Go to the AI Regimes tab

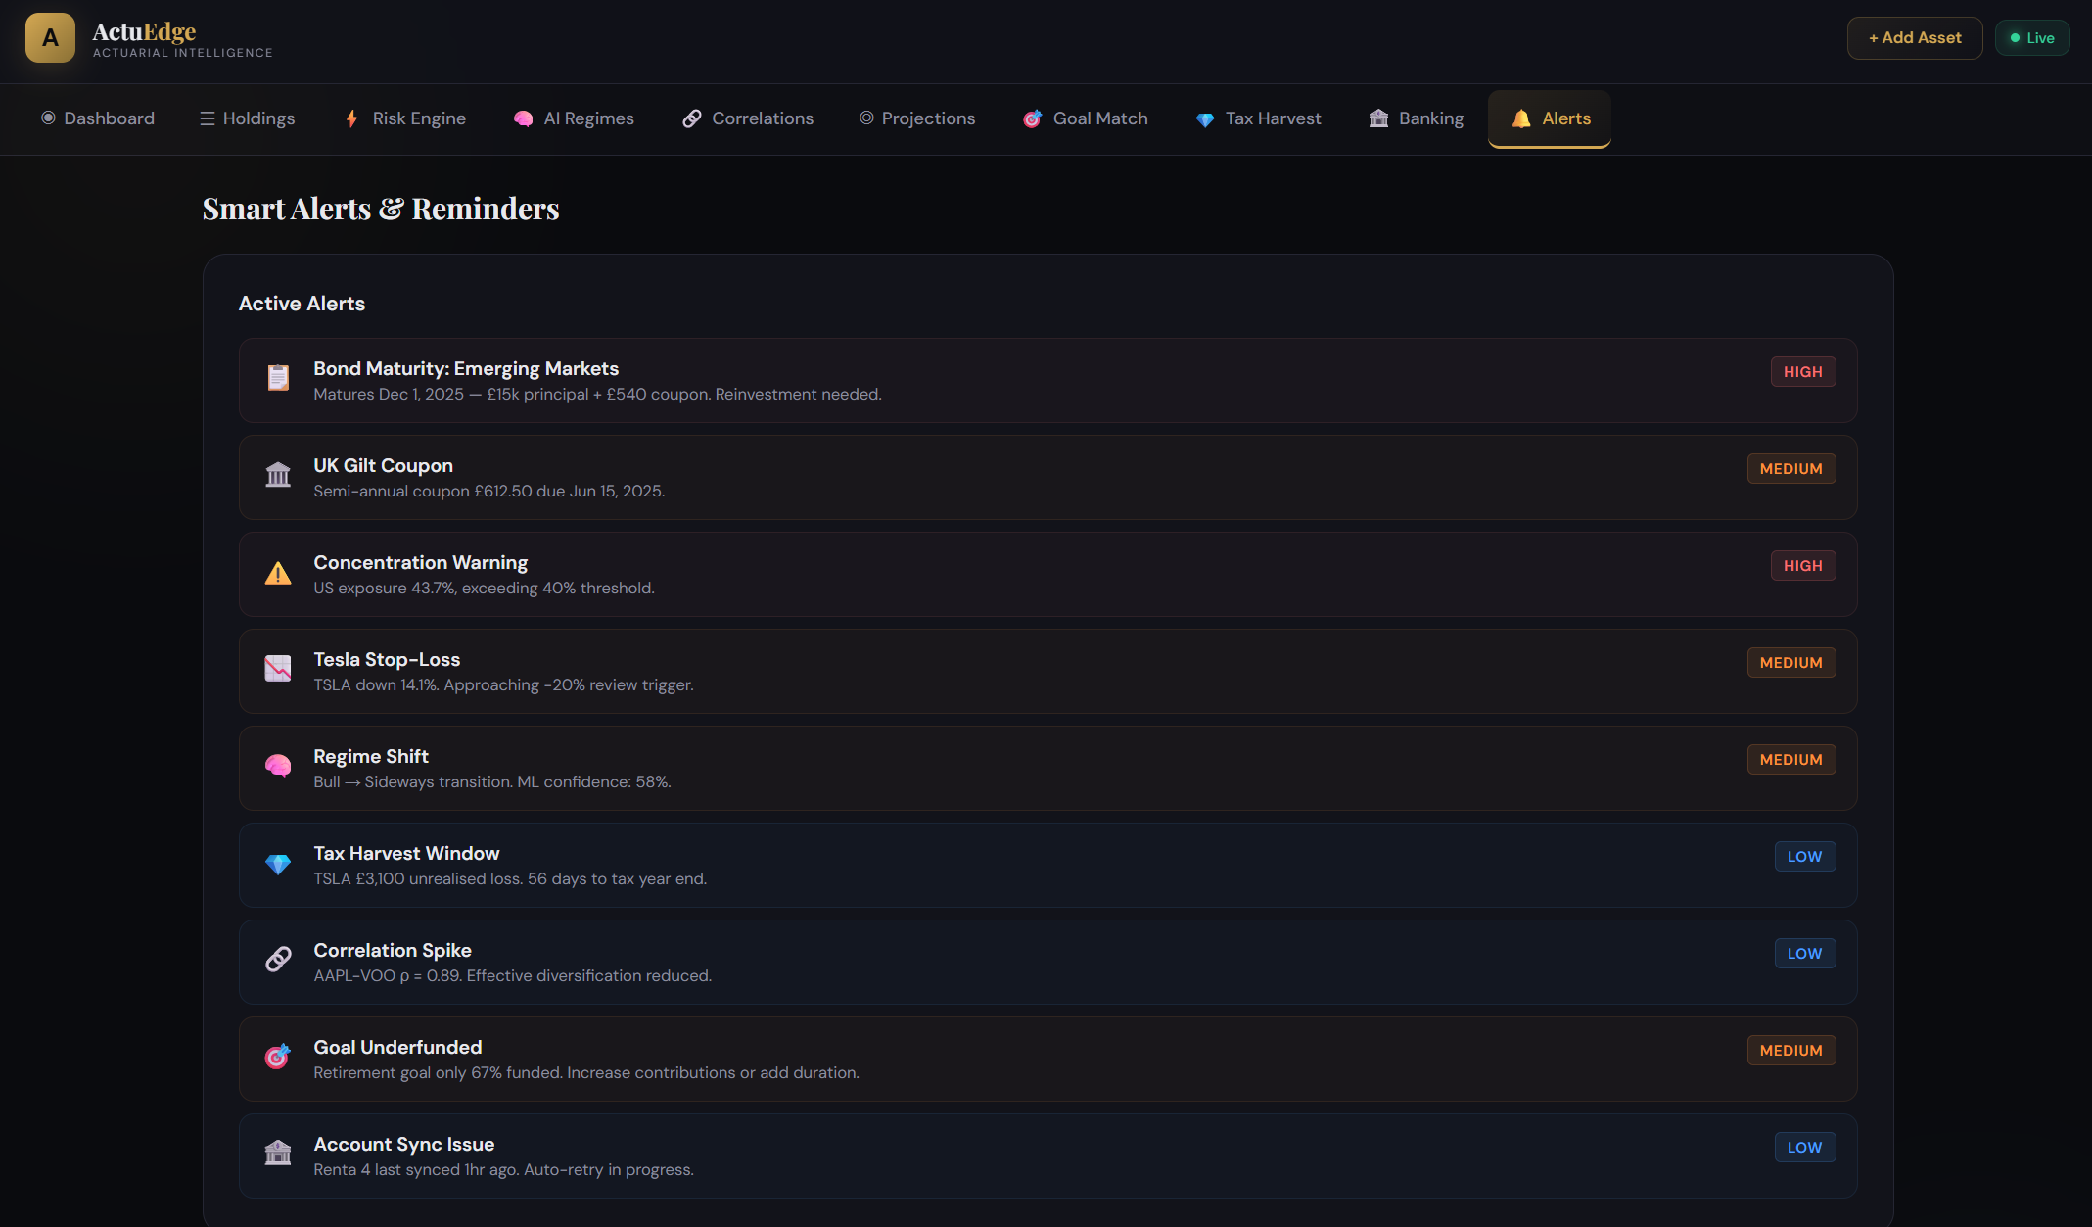coord(574,118)
